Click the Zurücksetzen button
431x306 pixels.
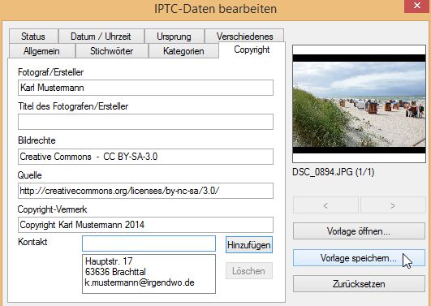point(359,284)
